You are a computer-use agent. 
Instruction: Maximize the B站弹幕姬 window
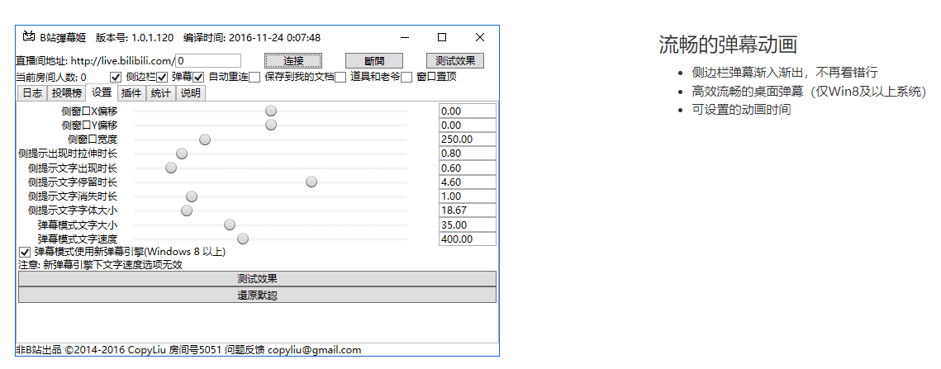[442, 37]
